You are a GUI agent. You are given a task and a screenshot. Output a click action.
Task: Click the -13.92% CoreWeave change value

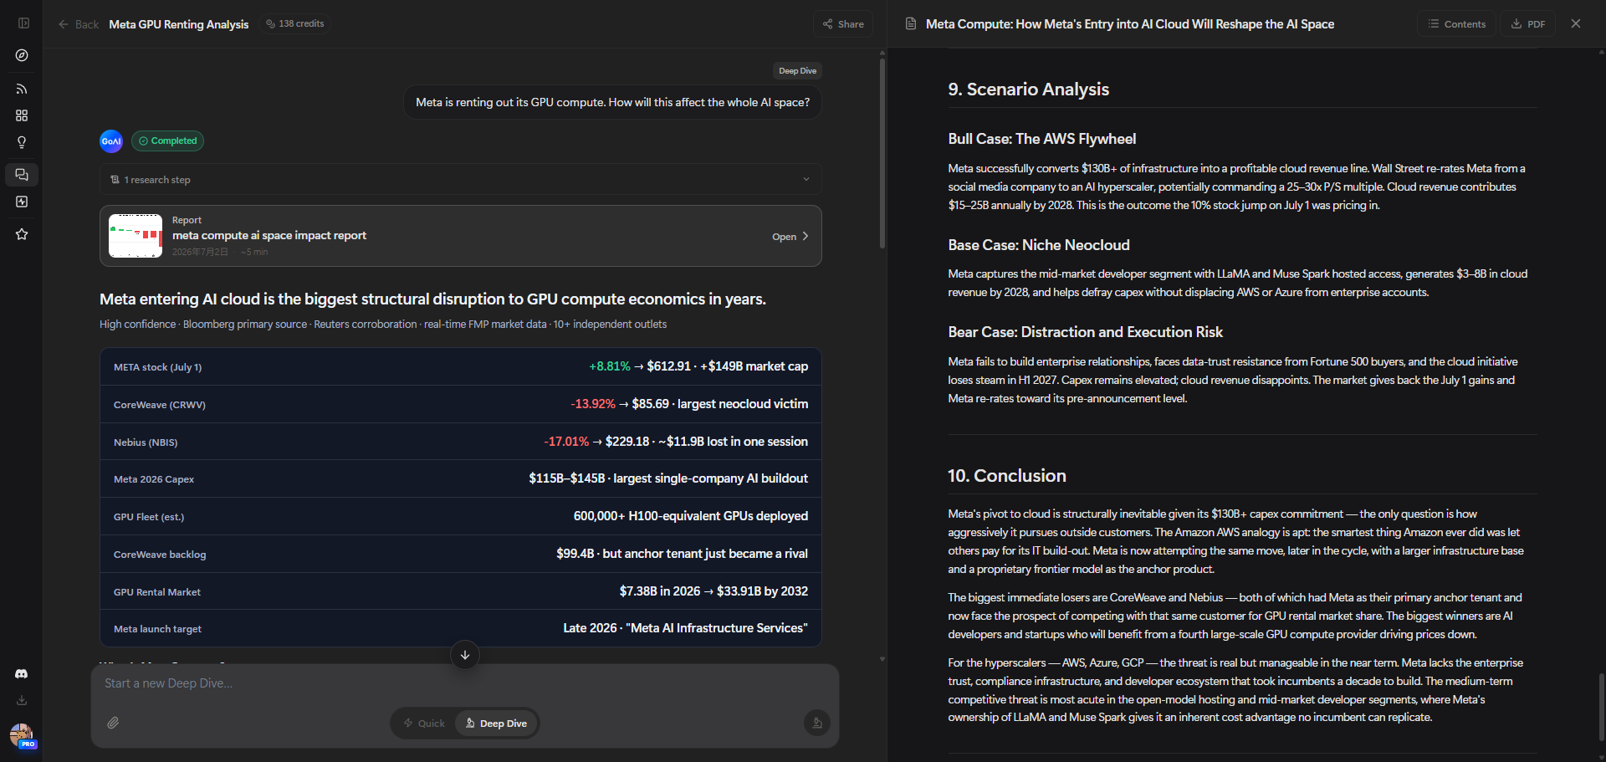[x=593, y=404]
